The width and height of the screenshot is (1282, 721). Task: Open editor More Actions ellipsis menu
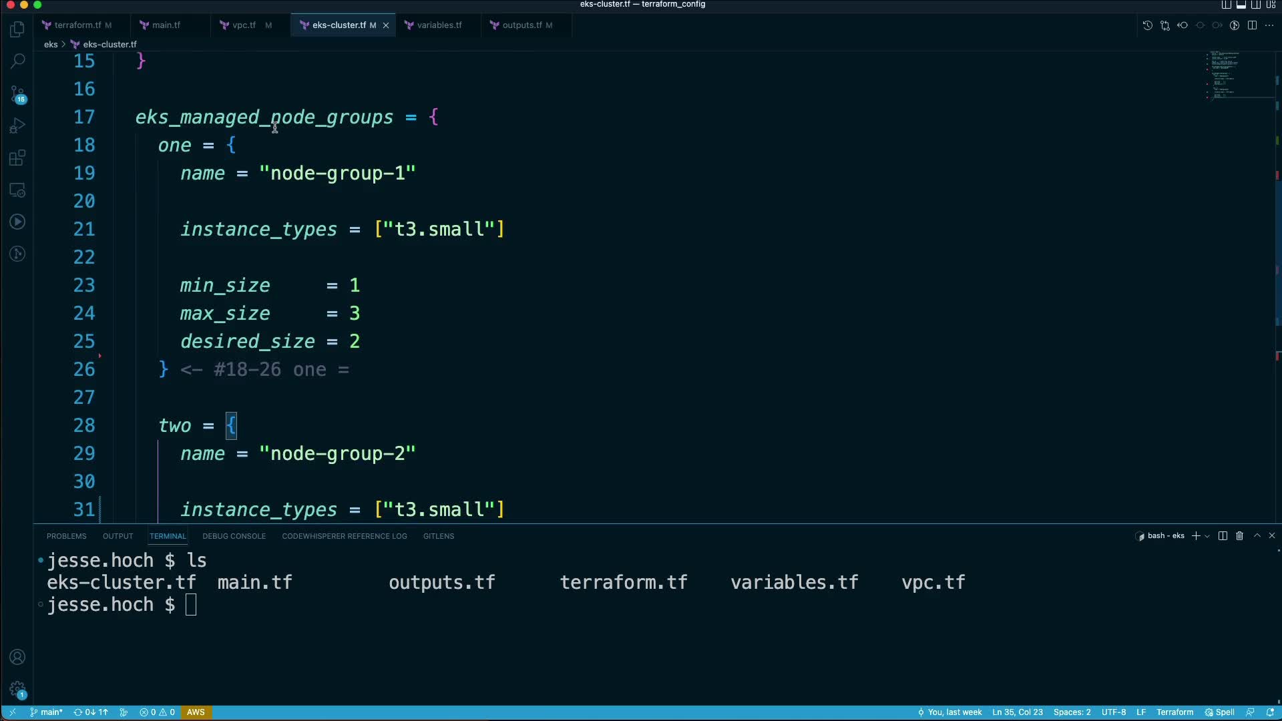(1269, 25)
